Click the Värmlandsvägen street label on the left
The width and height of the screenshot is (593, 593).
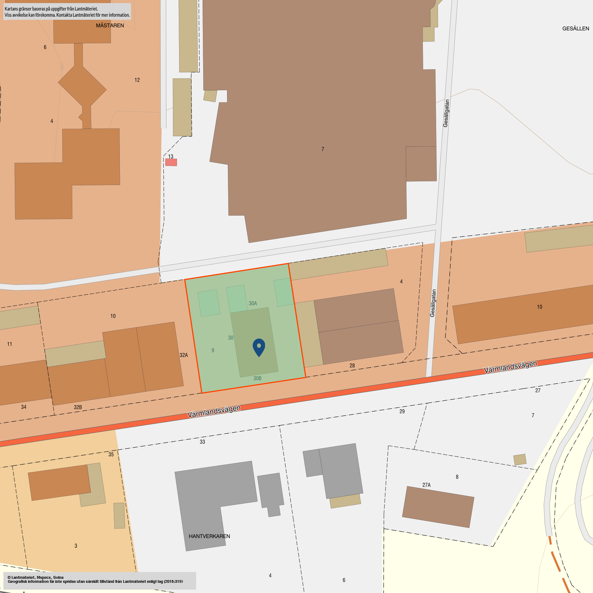point(214,411)
